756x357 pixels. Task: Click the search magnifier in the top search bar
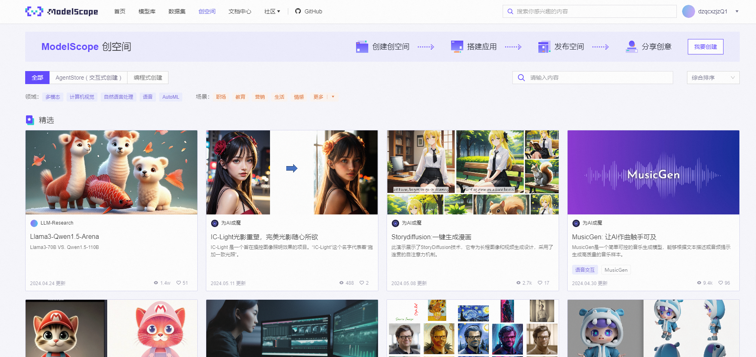(510, 11)
